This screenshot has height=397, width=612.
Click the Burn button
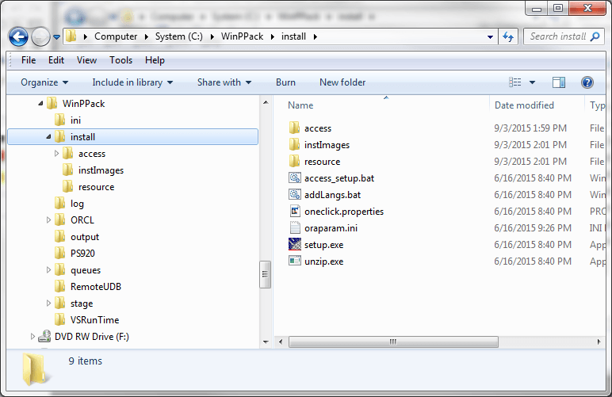coord(285,82)
